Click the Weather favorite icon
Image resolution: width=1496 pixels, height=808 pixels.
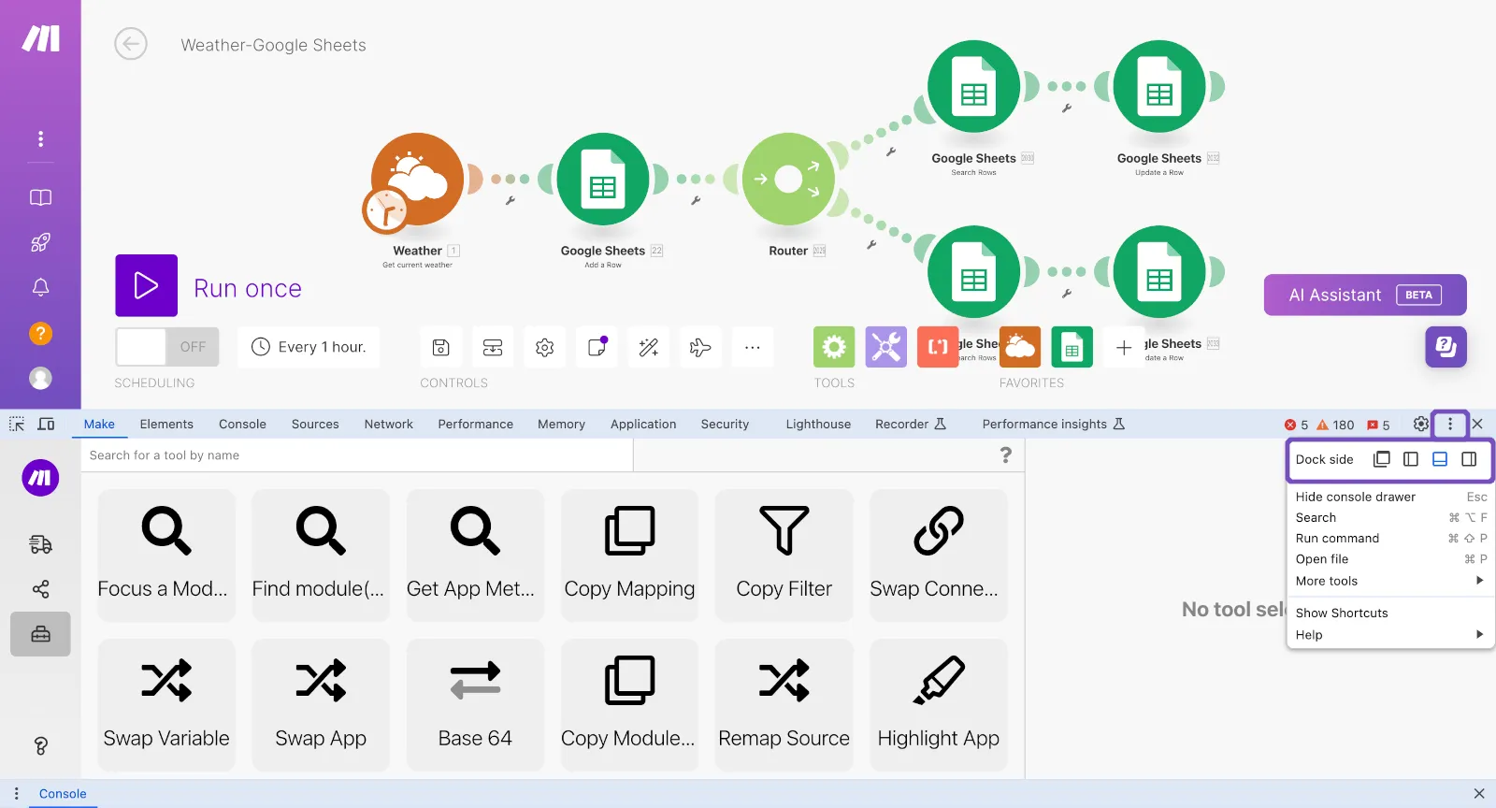[1020, 347]
